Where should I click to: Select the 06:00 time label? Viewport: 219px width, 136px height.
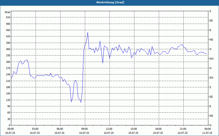(x=60, y=129)
